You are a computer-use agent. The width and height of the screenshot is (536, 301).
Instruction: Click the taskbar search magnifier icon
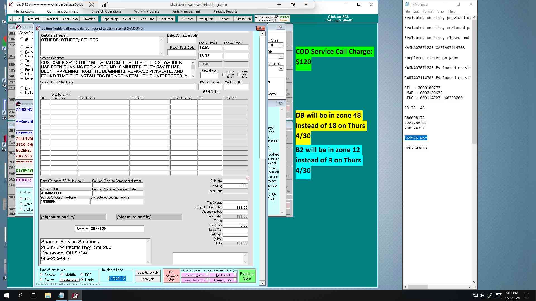pos(20,295)
